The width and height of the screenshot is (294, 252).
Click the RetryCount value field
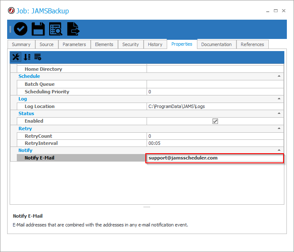pos(215,136)
